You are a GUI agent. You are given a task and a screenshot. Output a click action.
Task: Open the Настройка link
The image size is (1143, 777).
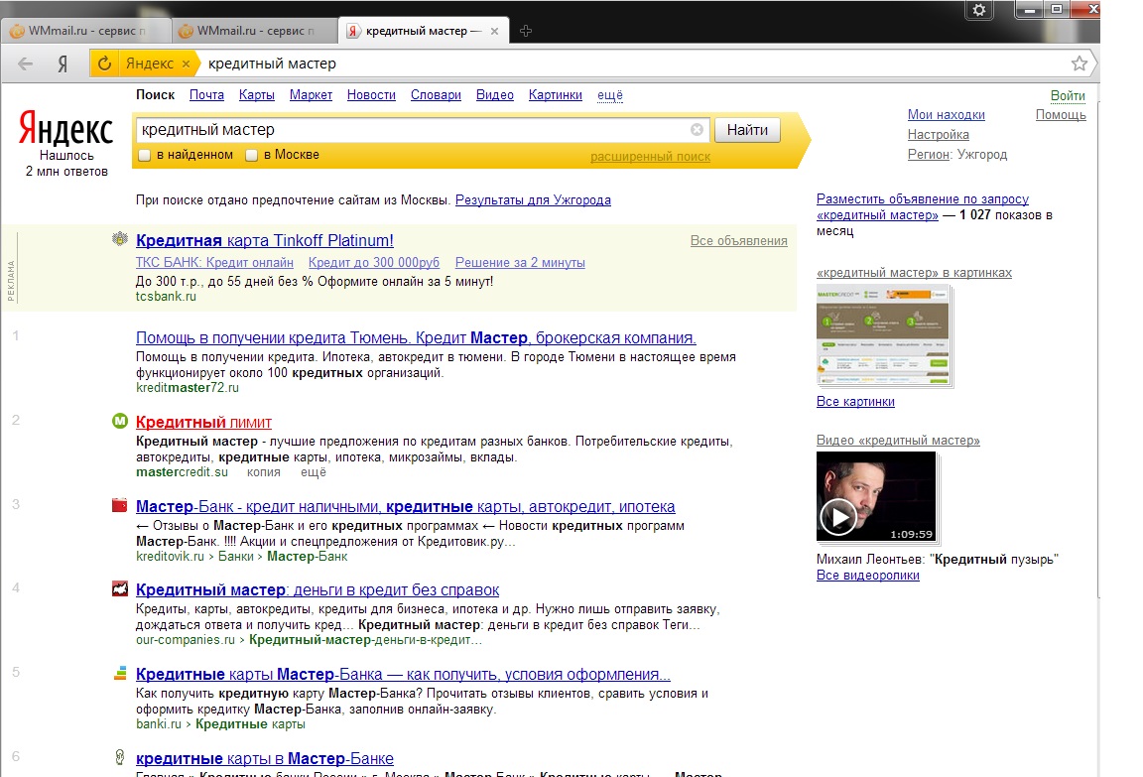point(939,134)
